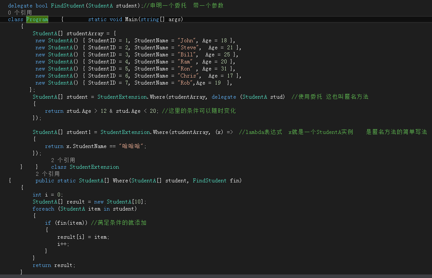Click "public" keyword in the Where method signature
This screenshot has height=278, width=432.
[45, 181]
